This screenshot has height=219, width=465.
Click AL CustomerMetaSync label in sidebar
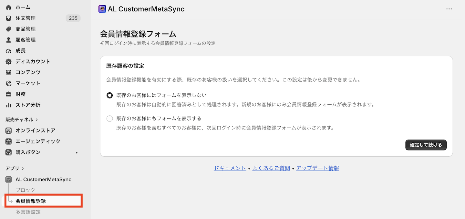click(43, 179)
